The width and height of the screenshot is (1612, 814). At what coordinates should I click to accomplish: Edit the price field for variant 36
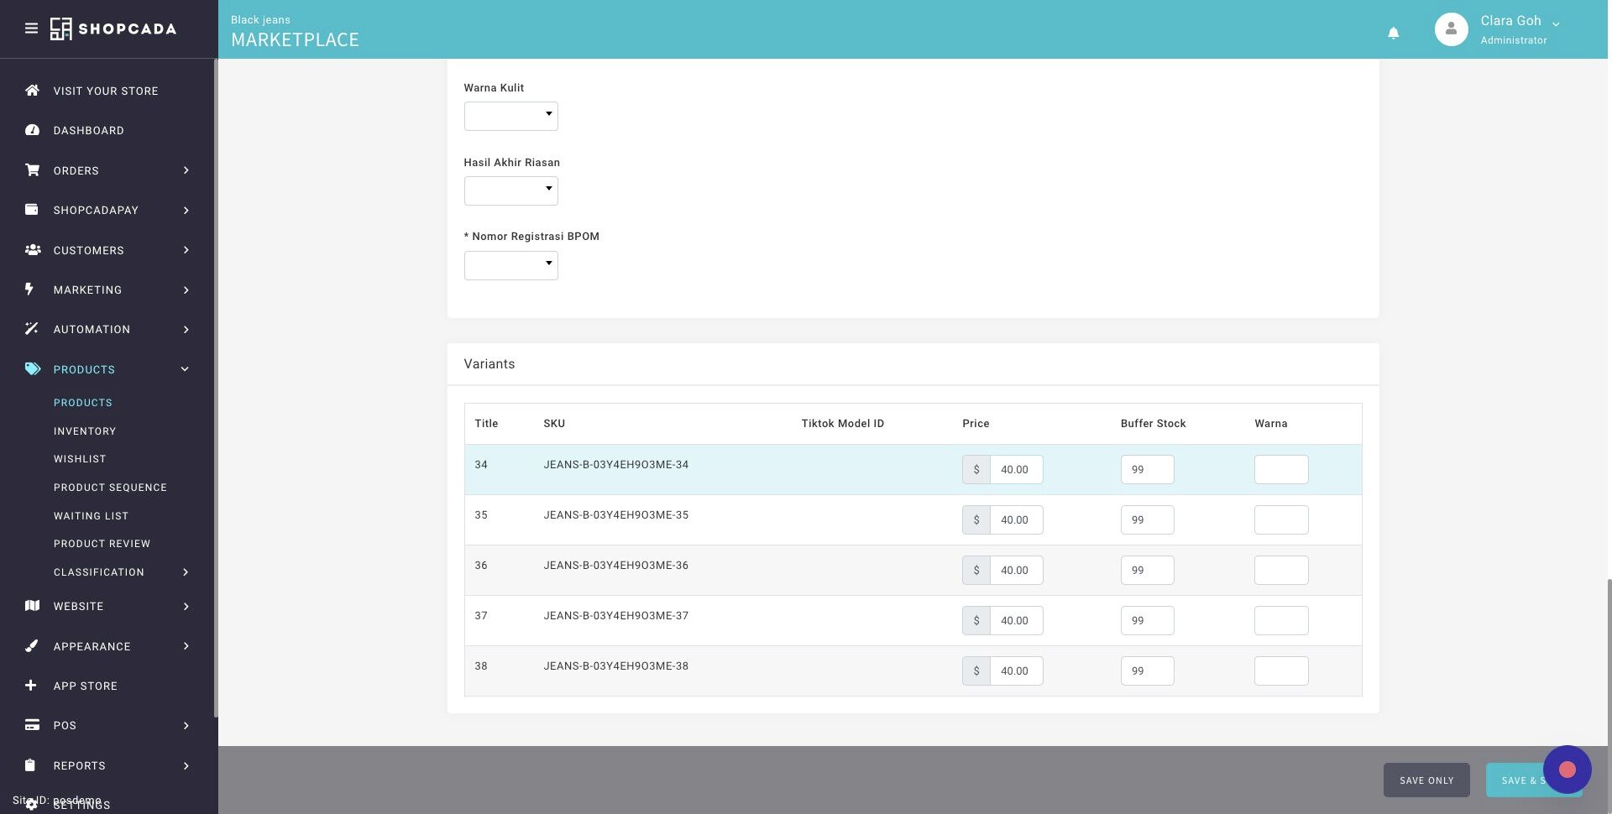point(1017,571)
